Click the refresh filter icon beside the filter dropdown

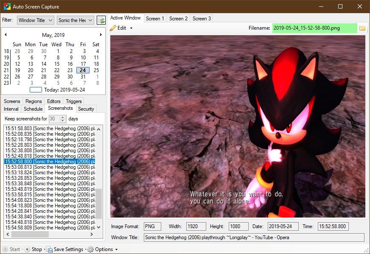click(101, 20)
